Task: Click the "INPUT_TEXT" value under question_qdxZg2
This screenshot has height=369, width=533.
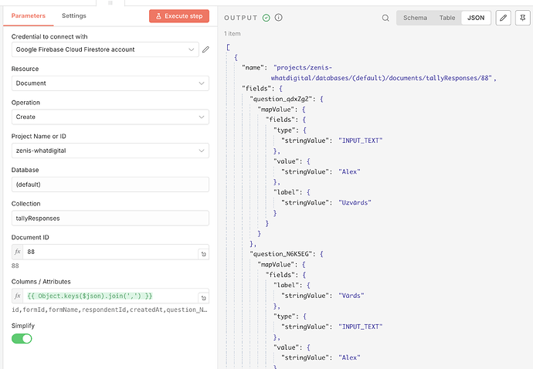Action: [x=360, y=140]
